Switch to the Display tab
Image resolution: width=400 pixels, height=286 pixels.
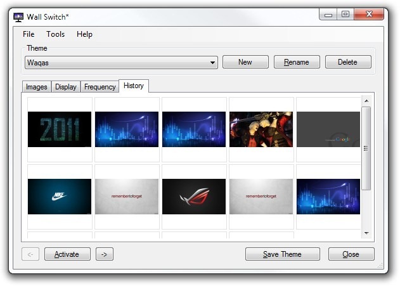(66, 87)
